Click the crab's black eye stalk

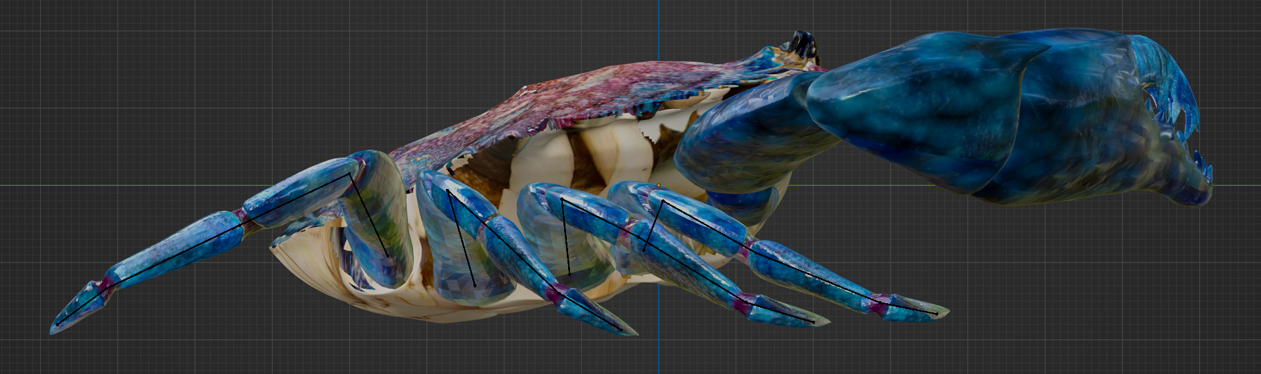click(x=804, y=45)
